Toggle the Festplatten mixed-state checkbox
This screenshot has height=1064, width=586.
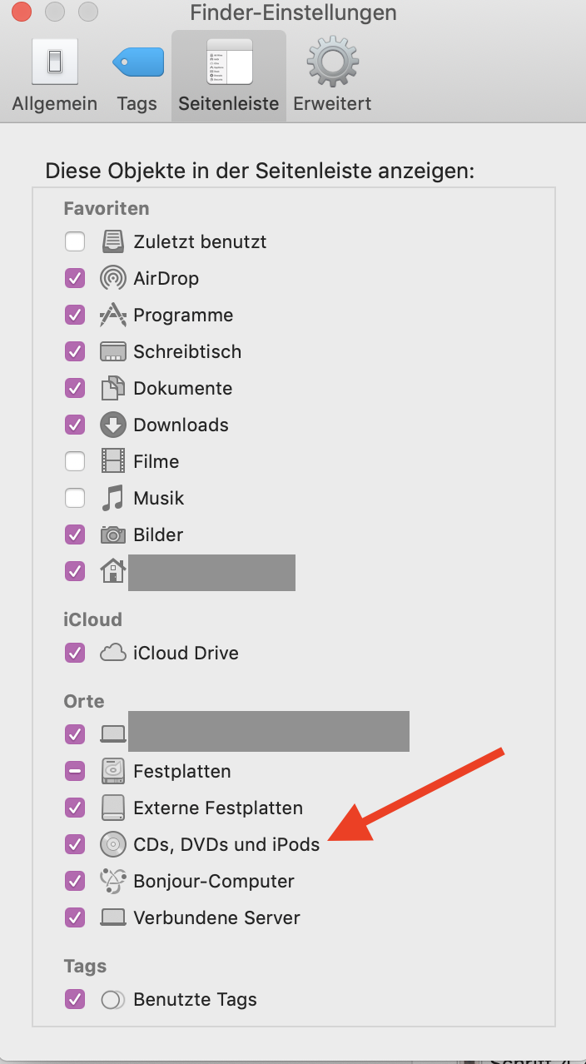[x=75, y=771]
